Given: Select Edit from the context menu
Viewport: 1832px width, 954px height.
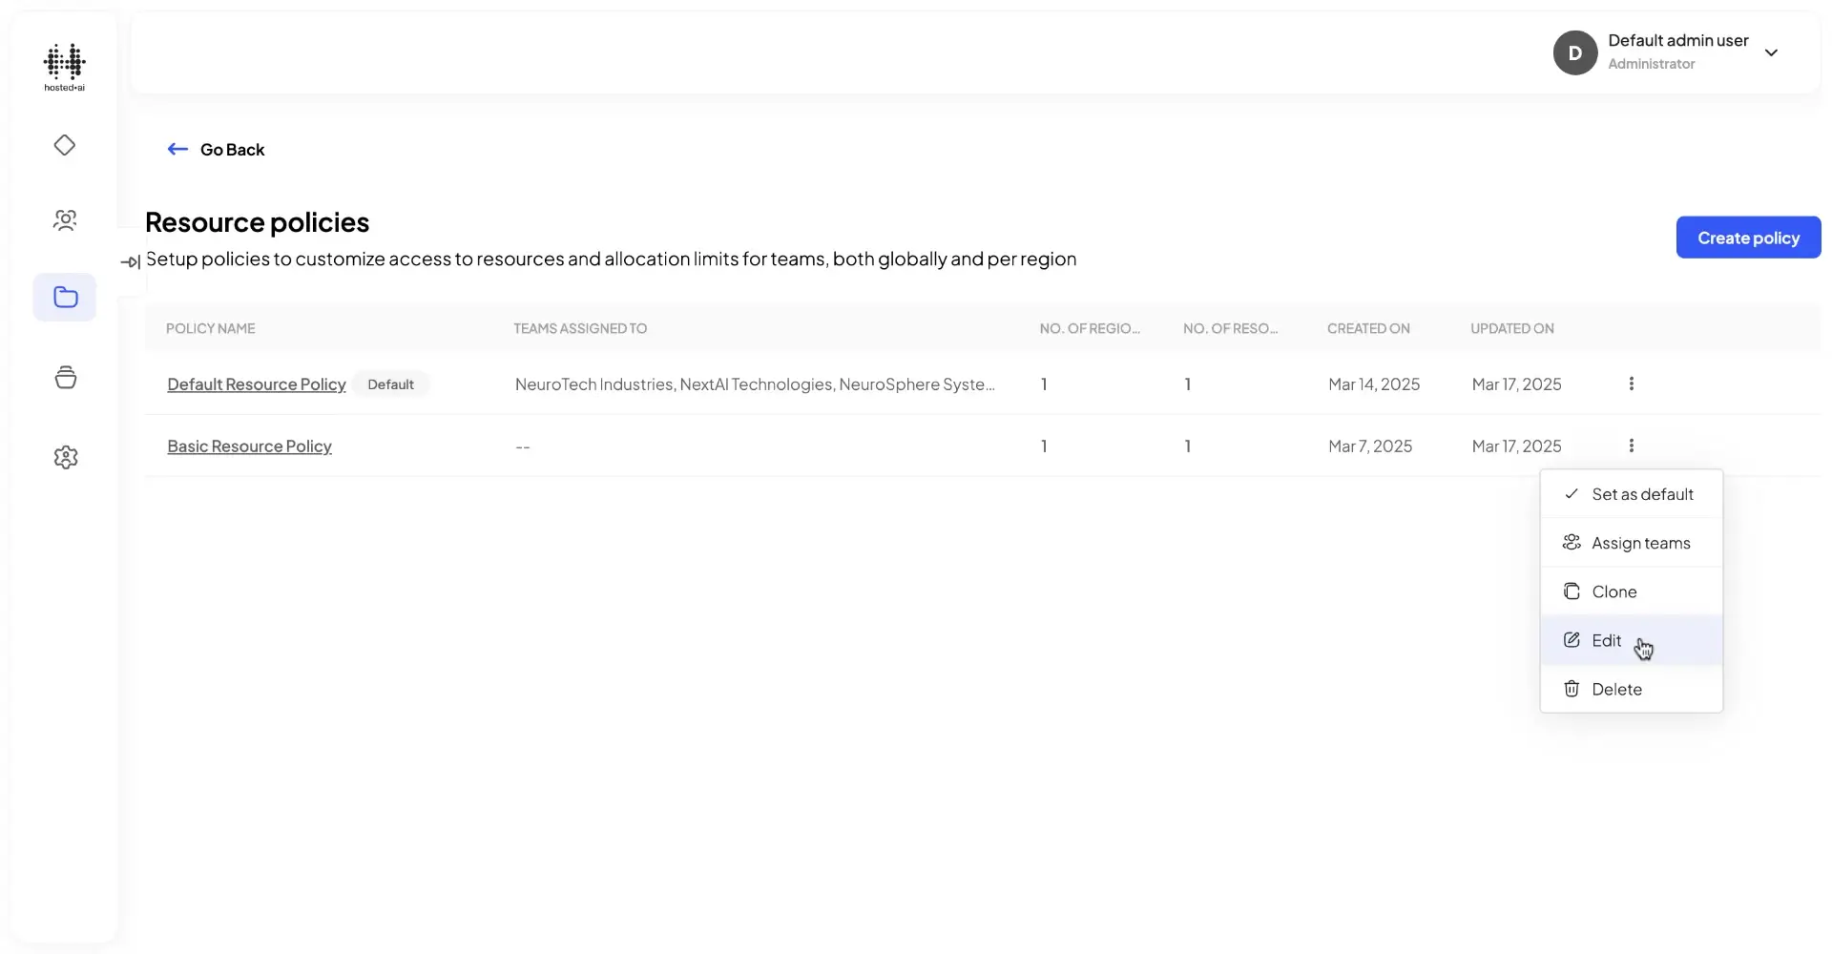Looking at the screenshot, I should coord(1606,640).
